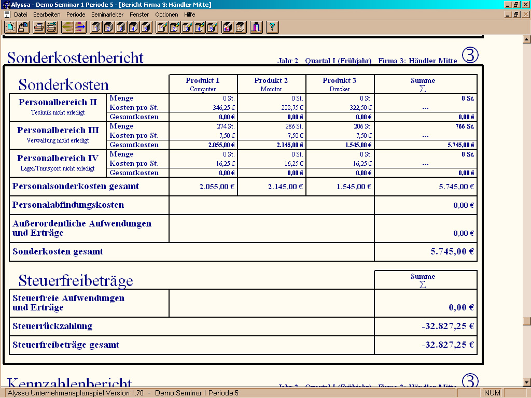This screenshot has height=398, width=531.
Task: Click the Personalbereich II label
Action: click(58, 102)
